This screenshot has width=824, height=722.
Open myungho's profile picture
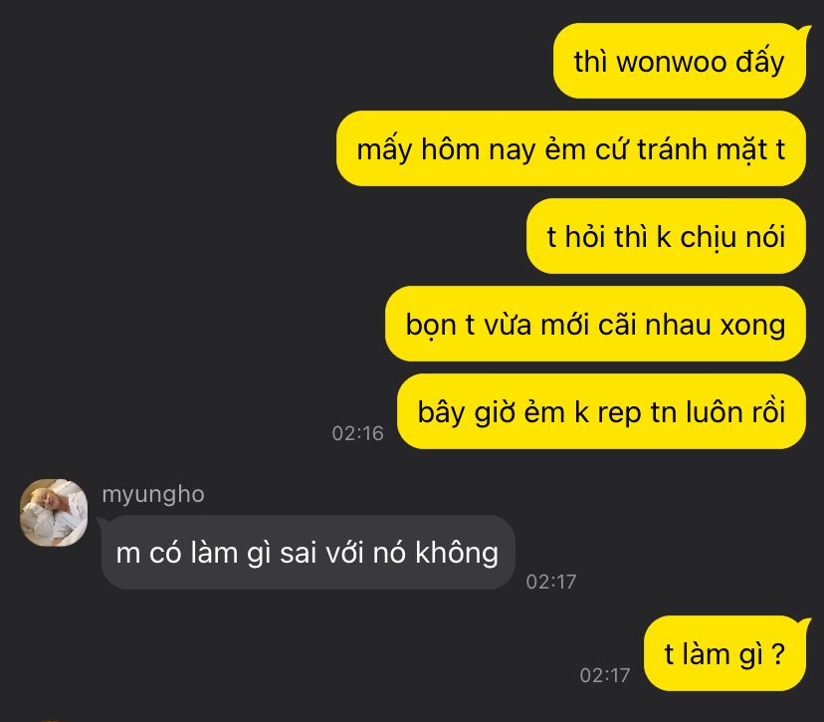tap(54, 512)
